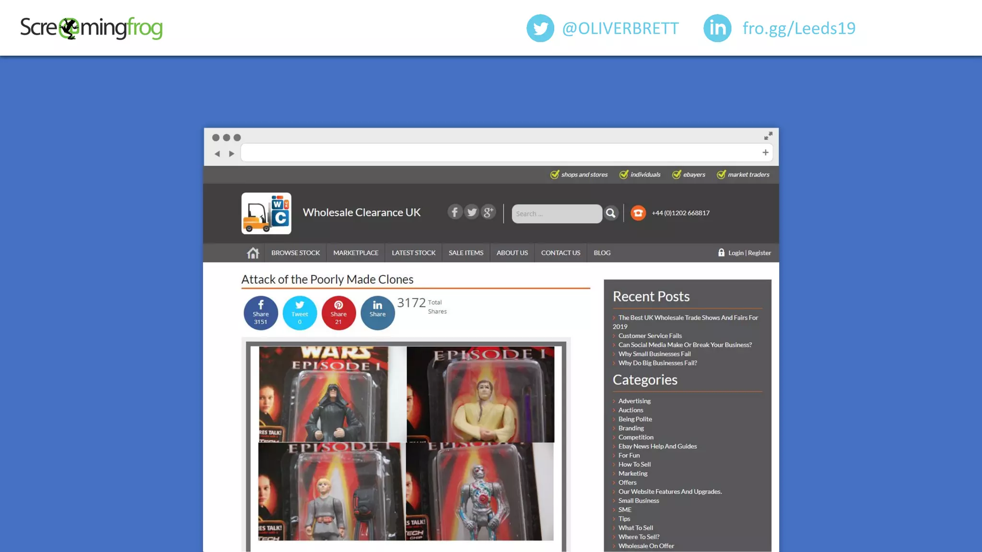Expand browser with fullscreen arrows icon
The width and height of the screenshot is (982, 552).
[768, 136]
